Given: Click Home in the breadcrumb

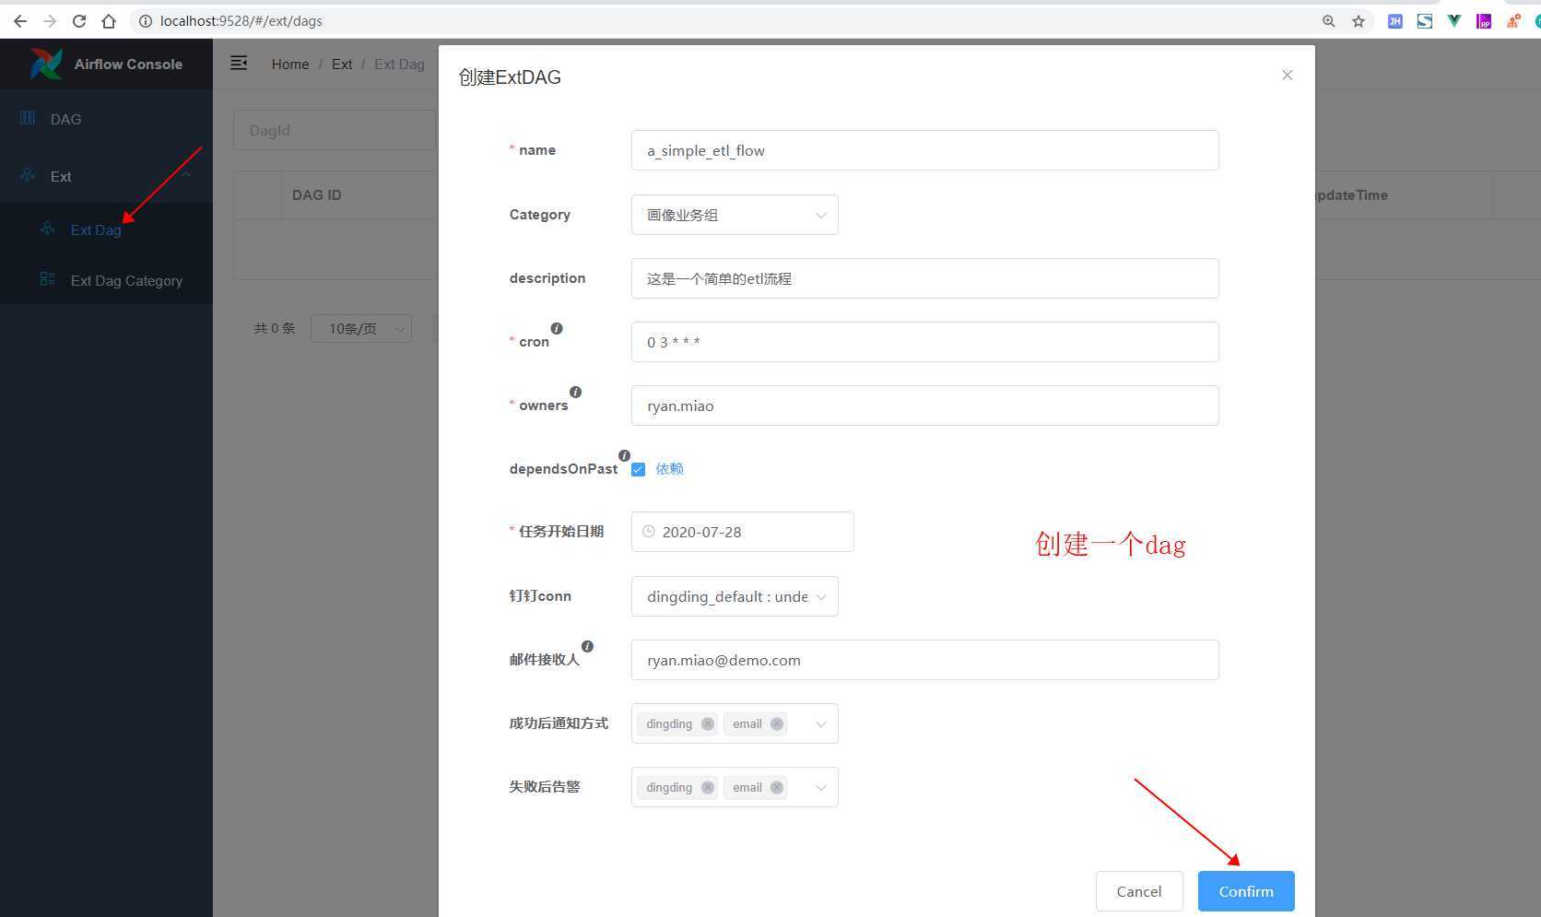Looking at the screenshot, I should click(290, 64).
